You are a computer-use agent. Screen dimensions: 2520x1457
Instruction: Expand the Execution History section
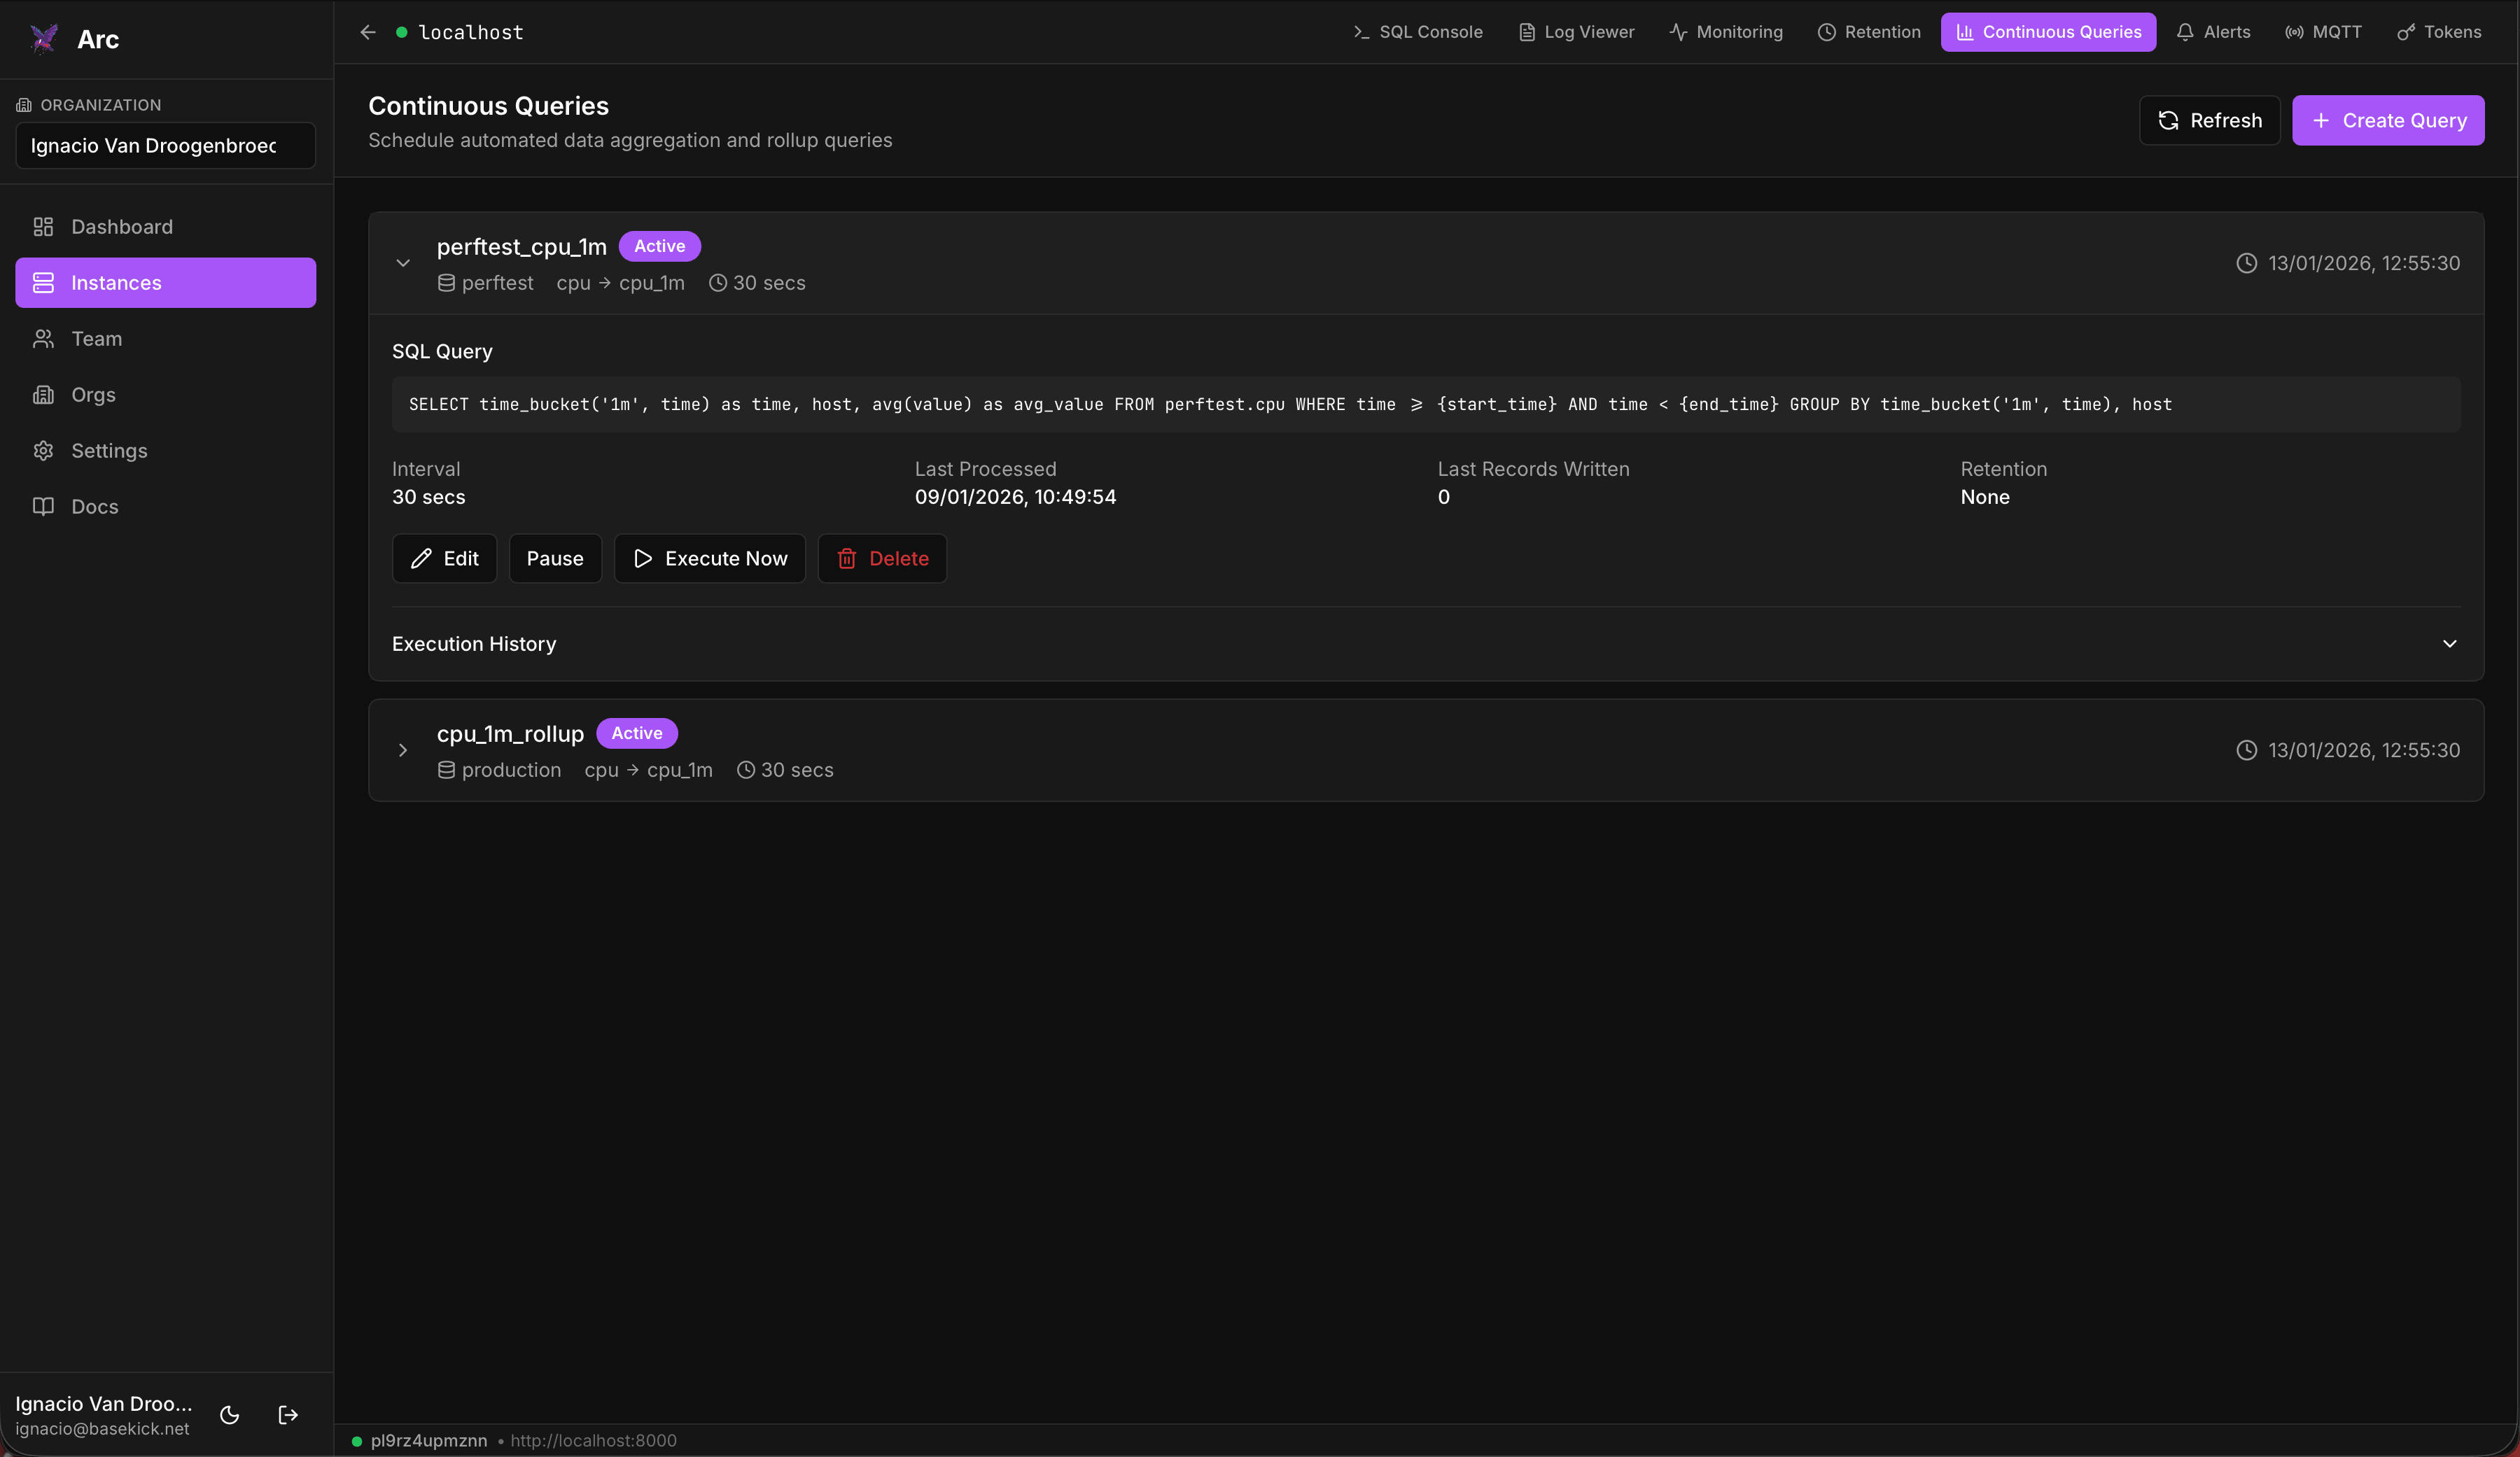[x=1426, y=644]
